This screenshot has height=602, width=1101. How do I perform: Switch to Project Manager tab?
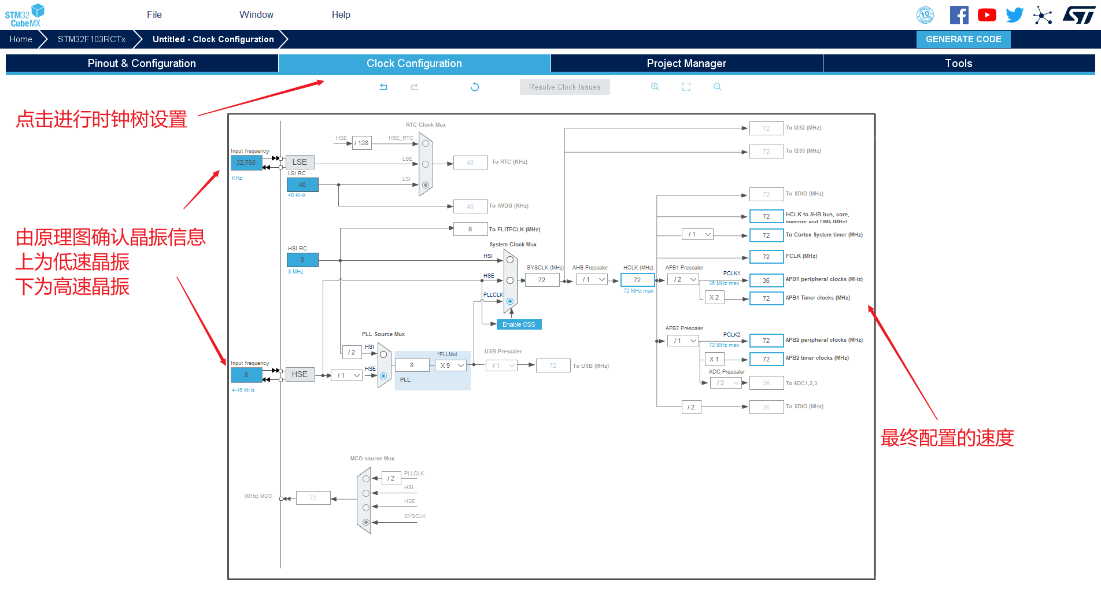(686, 64)
